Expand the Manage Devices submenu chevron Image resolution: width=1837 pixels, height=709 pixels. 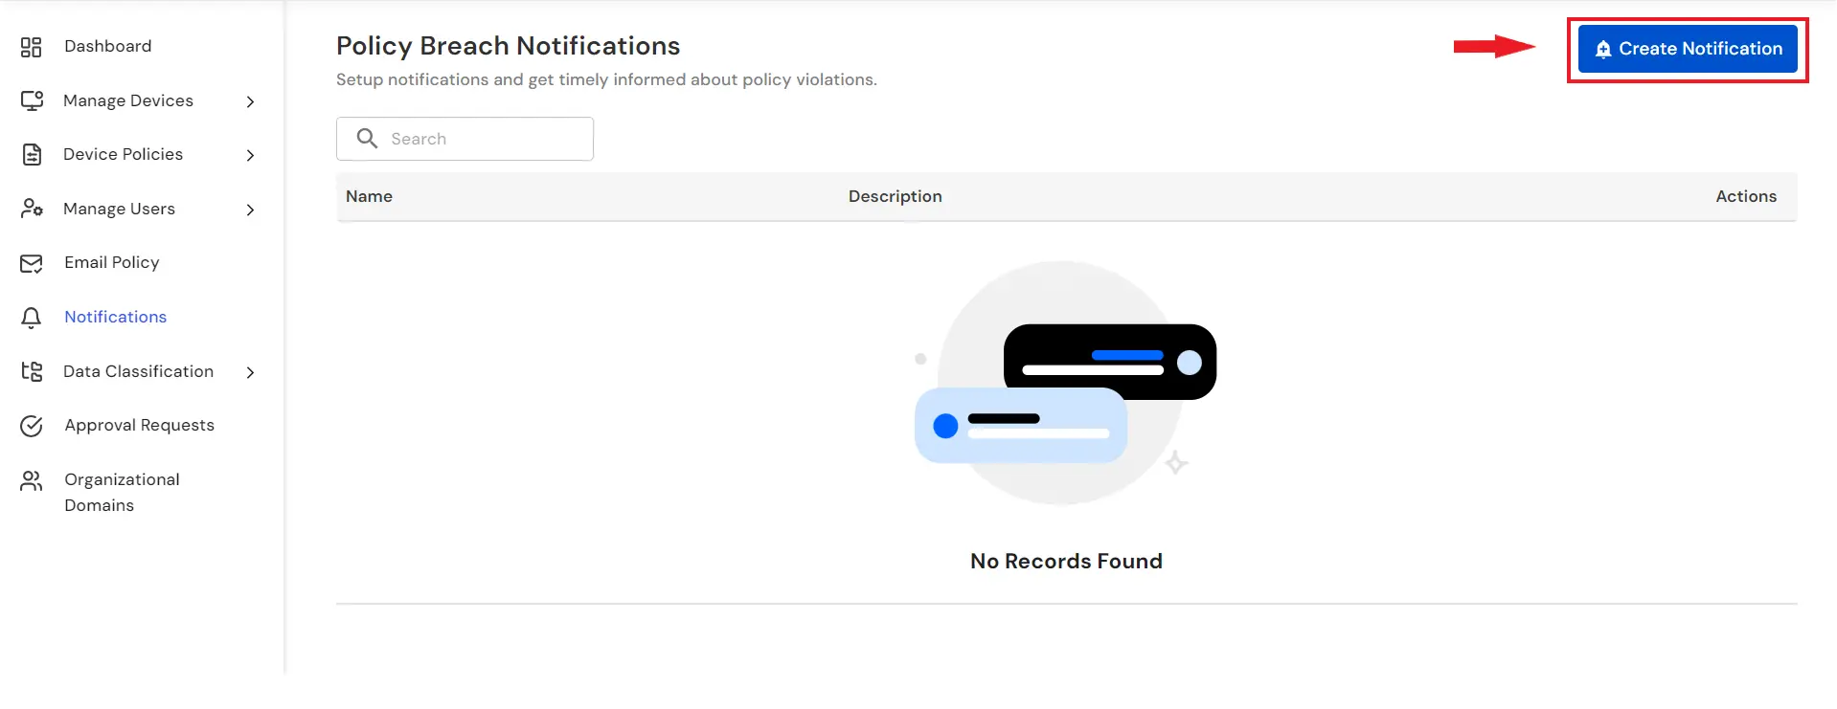coord(251,101)
